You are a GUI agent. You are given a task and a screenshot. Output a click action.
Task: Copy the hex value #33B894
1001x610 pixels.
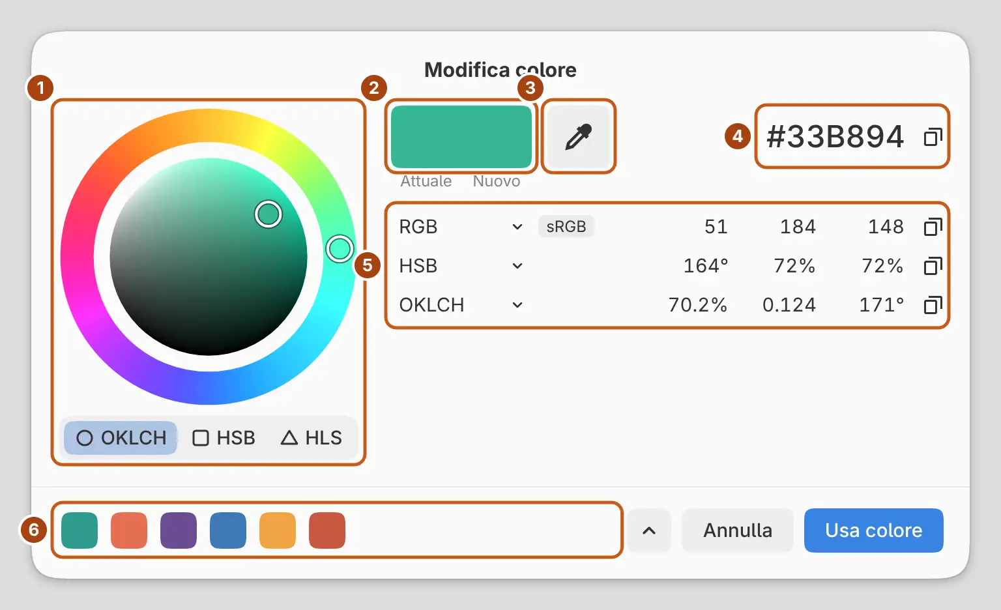point(933,137)
